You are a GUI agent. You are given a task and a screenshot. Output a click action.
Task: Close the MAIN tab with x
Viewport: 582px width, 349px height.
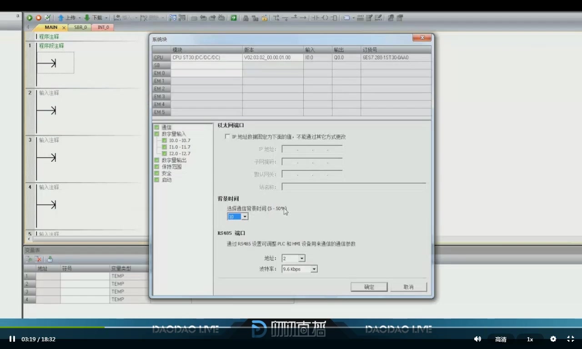pyautogui.click(x=64, y=28)
